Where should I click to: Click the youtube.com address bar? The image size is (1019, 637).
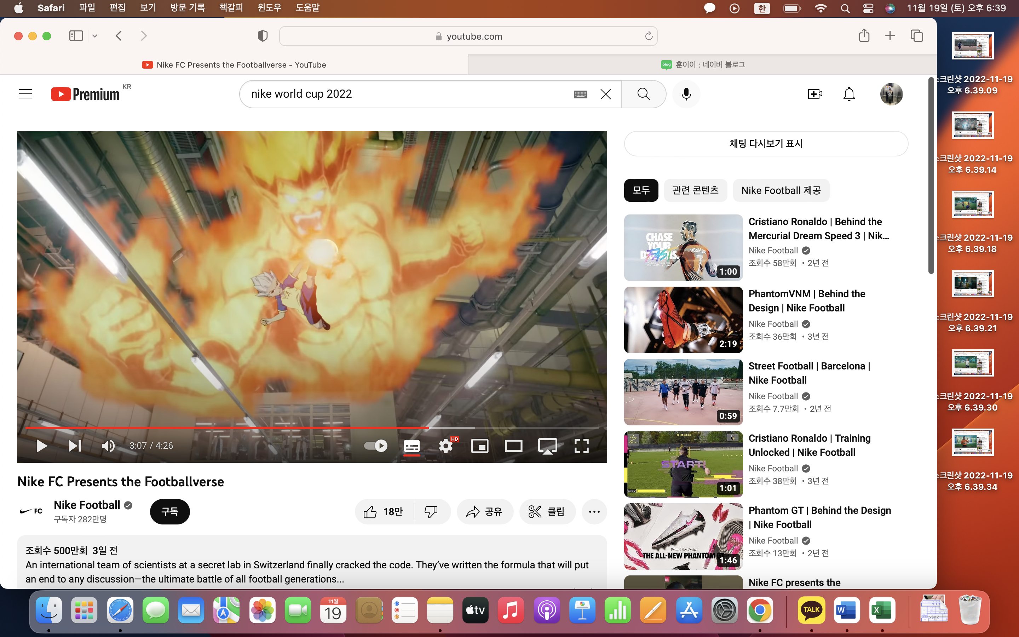point(468,36)
